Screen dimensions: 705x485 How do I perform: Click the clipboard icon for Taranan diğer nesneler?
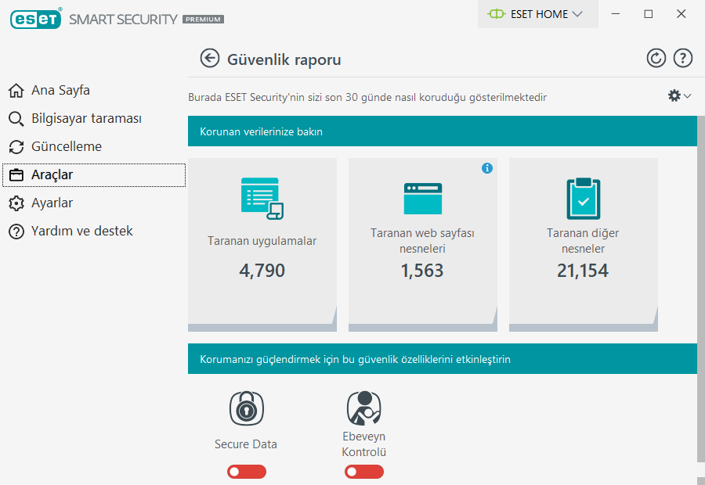tap(583, 198)
